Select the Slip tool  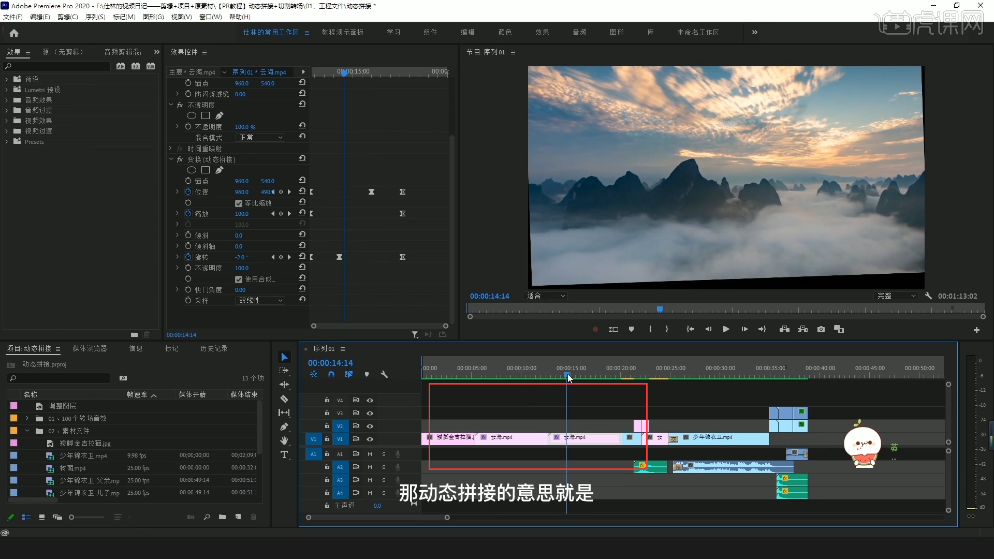point(284,413)
